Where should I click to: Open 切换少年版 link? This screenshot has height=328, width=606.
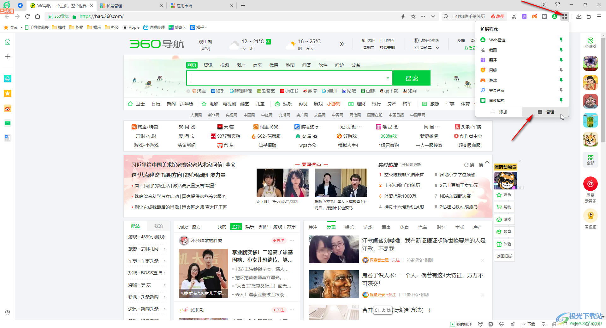[x=426, y=41]
